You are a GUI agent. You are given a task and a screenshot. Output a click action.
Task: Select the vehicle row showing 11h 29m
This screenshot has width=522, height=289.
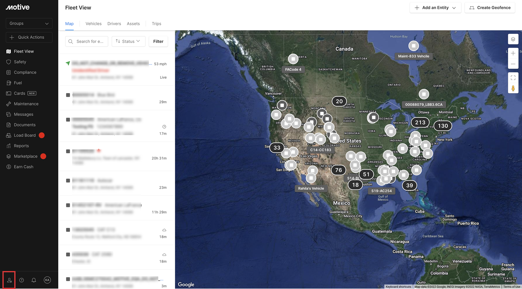pos(117,208)
